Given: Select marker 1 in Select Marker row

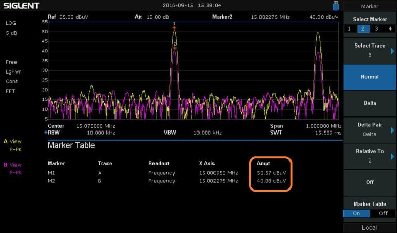Looking at the screenshot, I should coord(350,28).
